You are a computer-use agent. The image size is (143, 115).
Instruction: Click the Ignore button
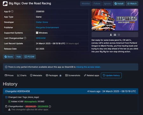pyautogui.click(x=107, y=3)
